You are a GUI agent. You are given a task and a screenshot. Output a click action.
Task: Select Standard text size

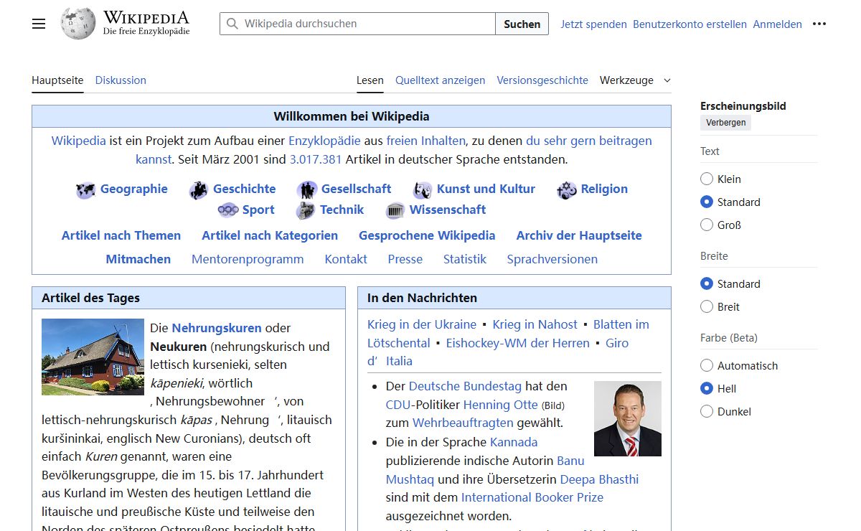(x=707, y=202)
